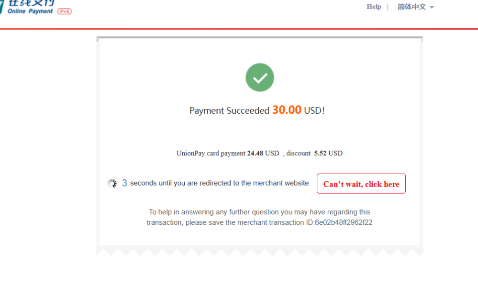
Task: Click the green success checkmark icon
Action: click(x=260, y=77)
